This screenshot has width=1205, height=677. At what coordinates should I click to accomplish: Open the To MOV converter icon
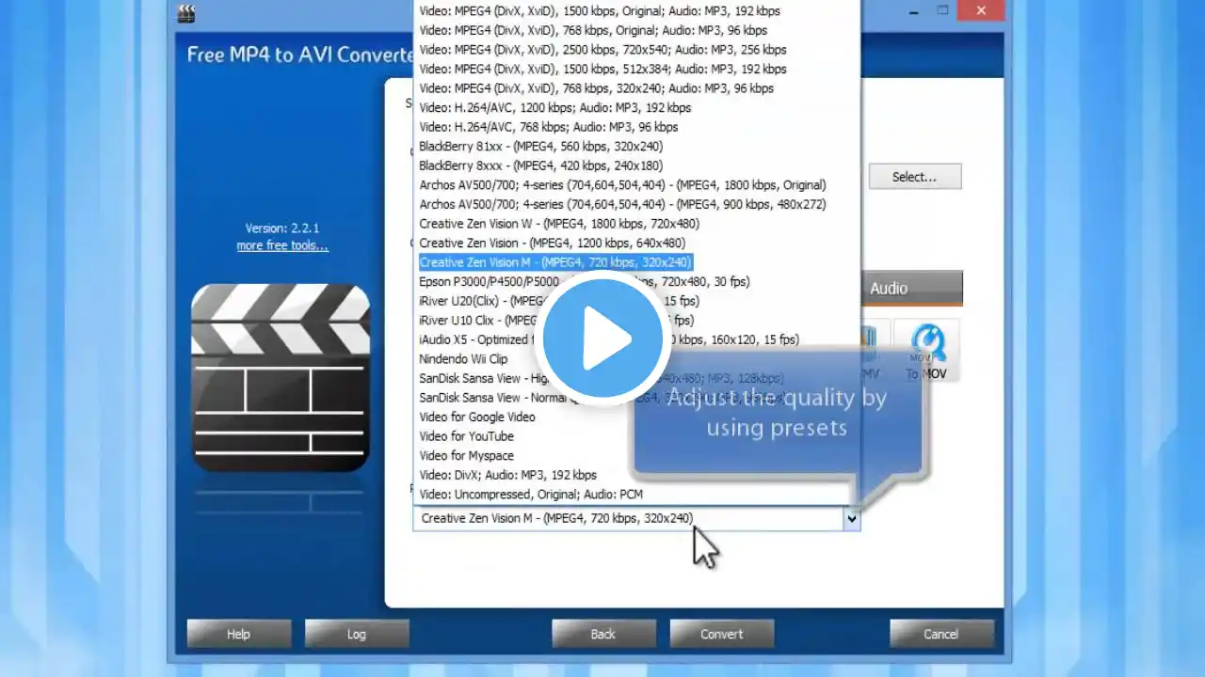926,351
